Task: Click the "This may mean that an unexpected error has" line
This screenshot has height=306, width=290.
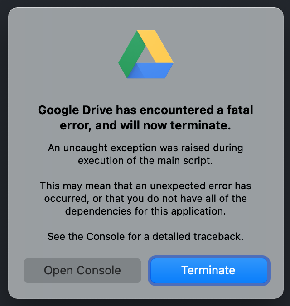Action: coord(145,186)
